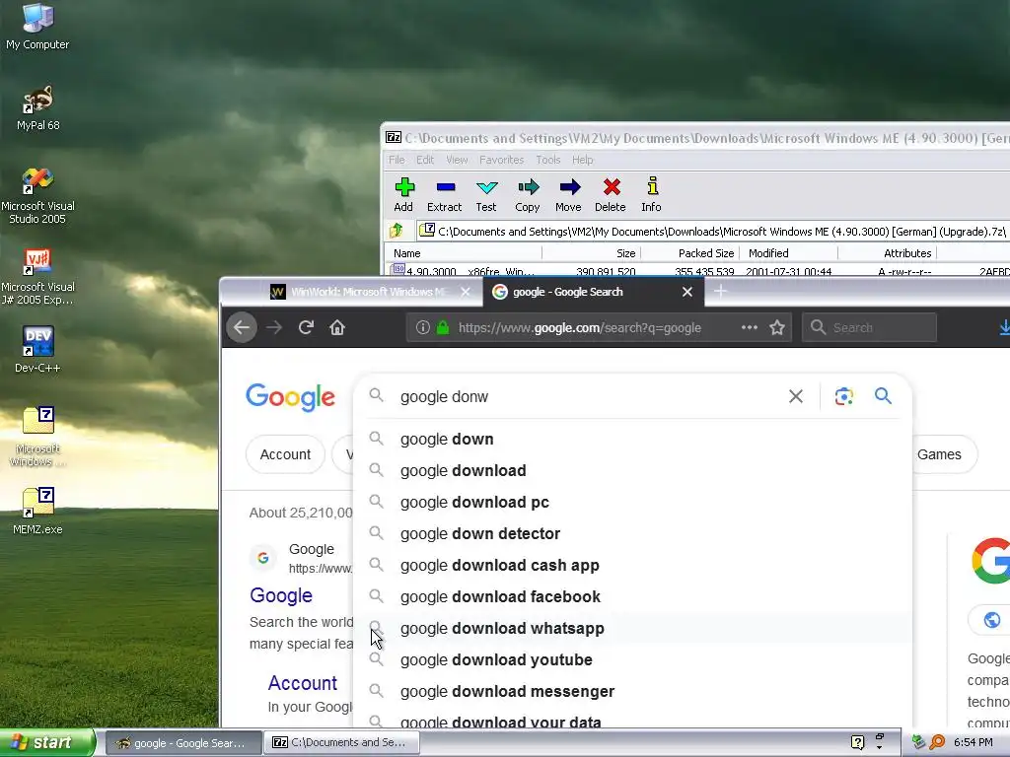This screenshot has width=1010, height=757.
Task: Reload the current page
Action: (306, 327)
